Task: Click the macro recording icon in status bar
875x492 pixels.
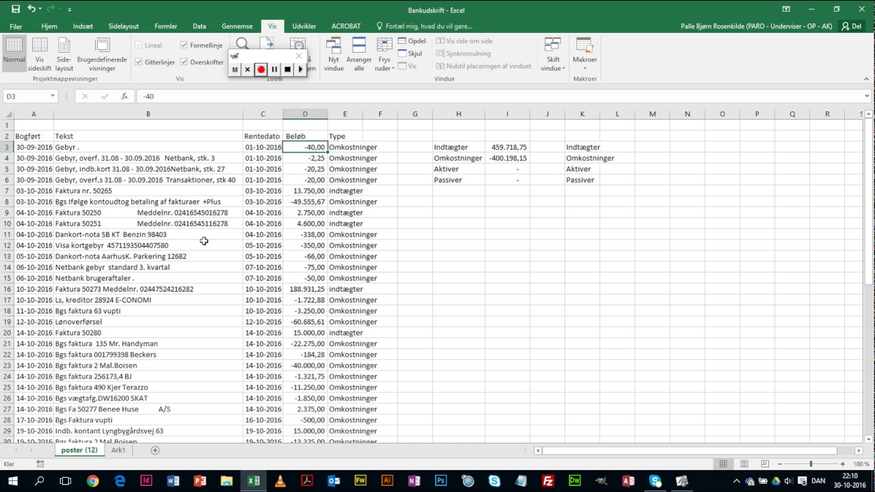Action: (x=40, y=464)
